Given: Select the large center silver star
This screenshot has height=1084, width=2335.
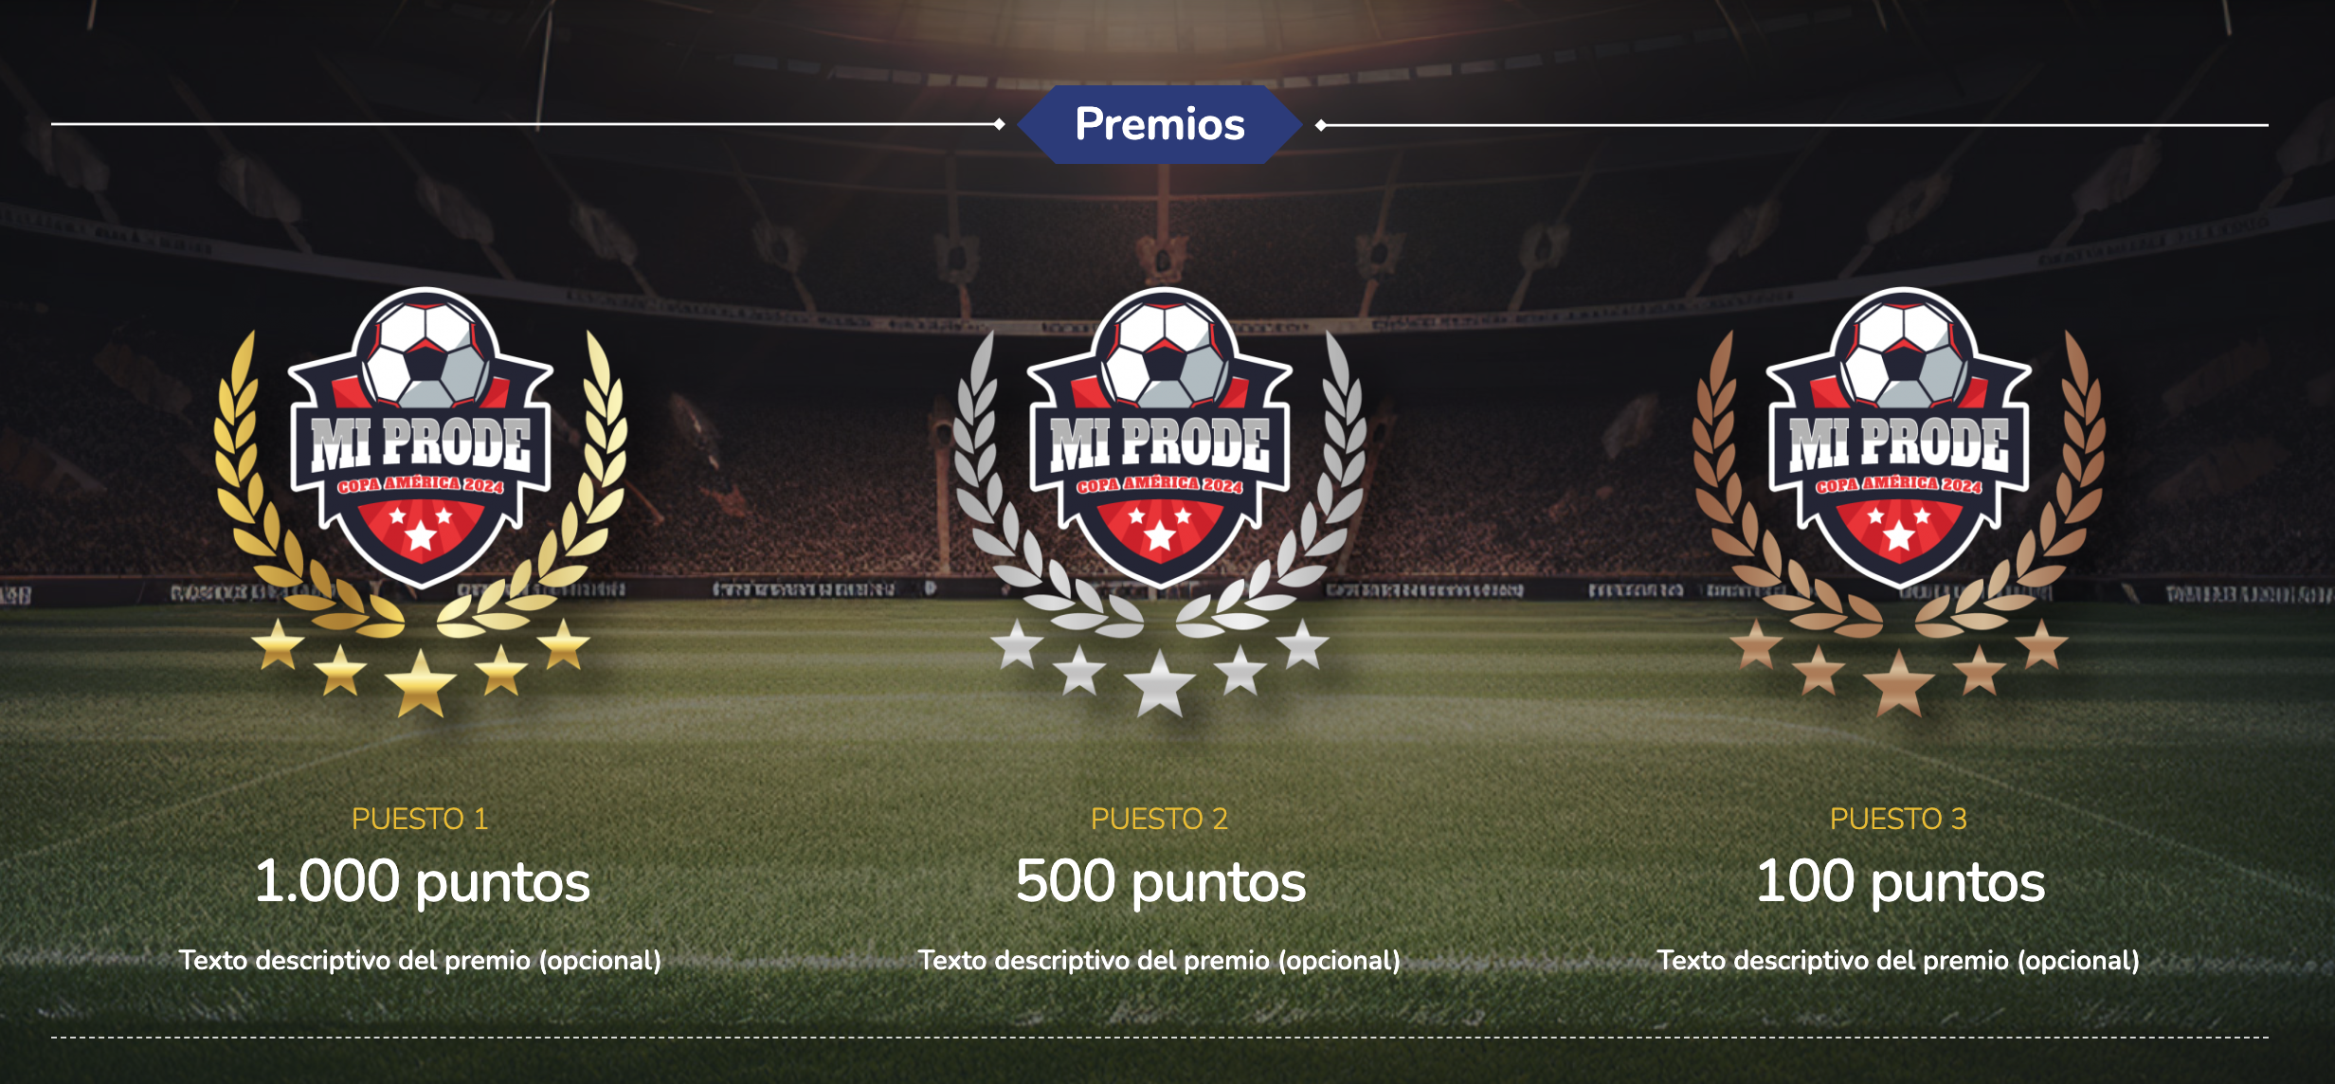Looking at the screenshot, I should [1160, 682].
